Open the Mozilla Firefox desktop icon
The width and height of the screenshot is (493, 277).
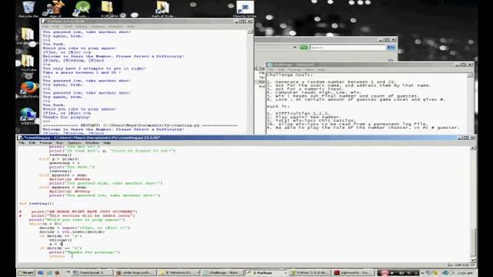28,89
